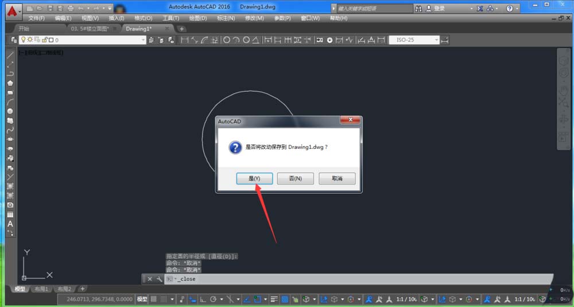This screenshot has width=574, height=307.
Task: Click the layer 0 color swatch
Action: (x=51, y=40)
